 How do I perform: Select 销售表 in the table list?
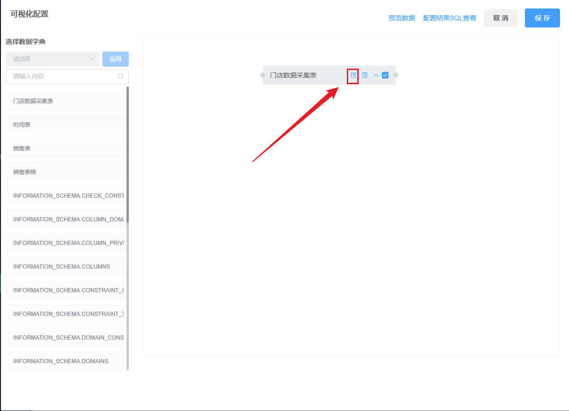point(65,148)
